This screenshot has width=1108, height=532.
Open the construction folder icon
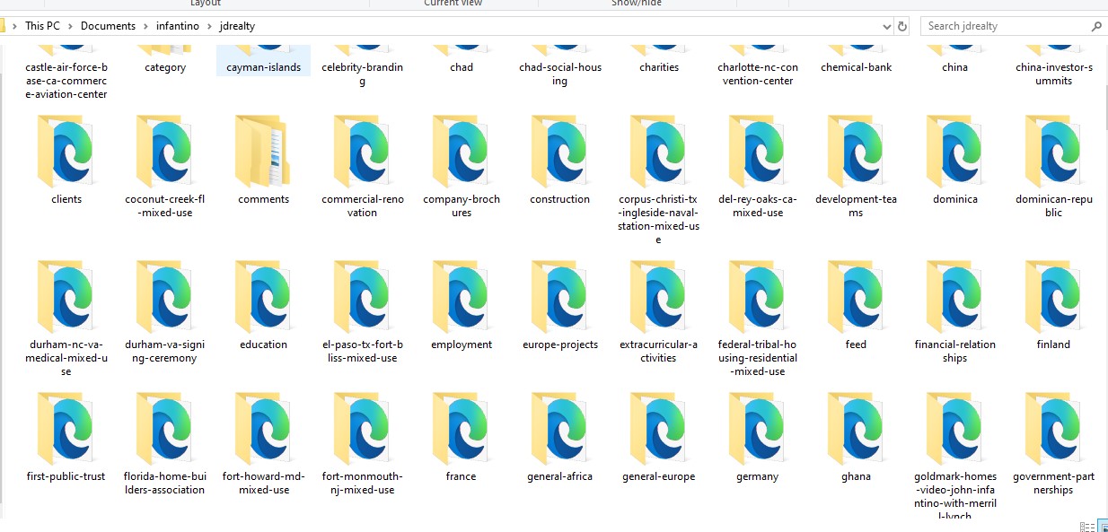559,151
